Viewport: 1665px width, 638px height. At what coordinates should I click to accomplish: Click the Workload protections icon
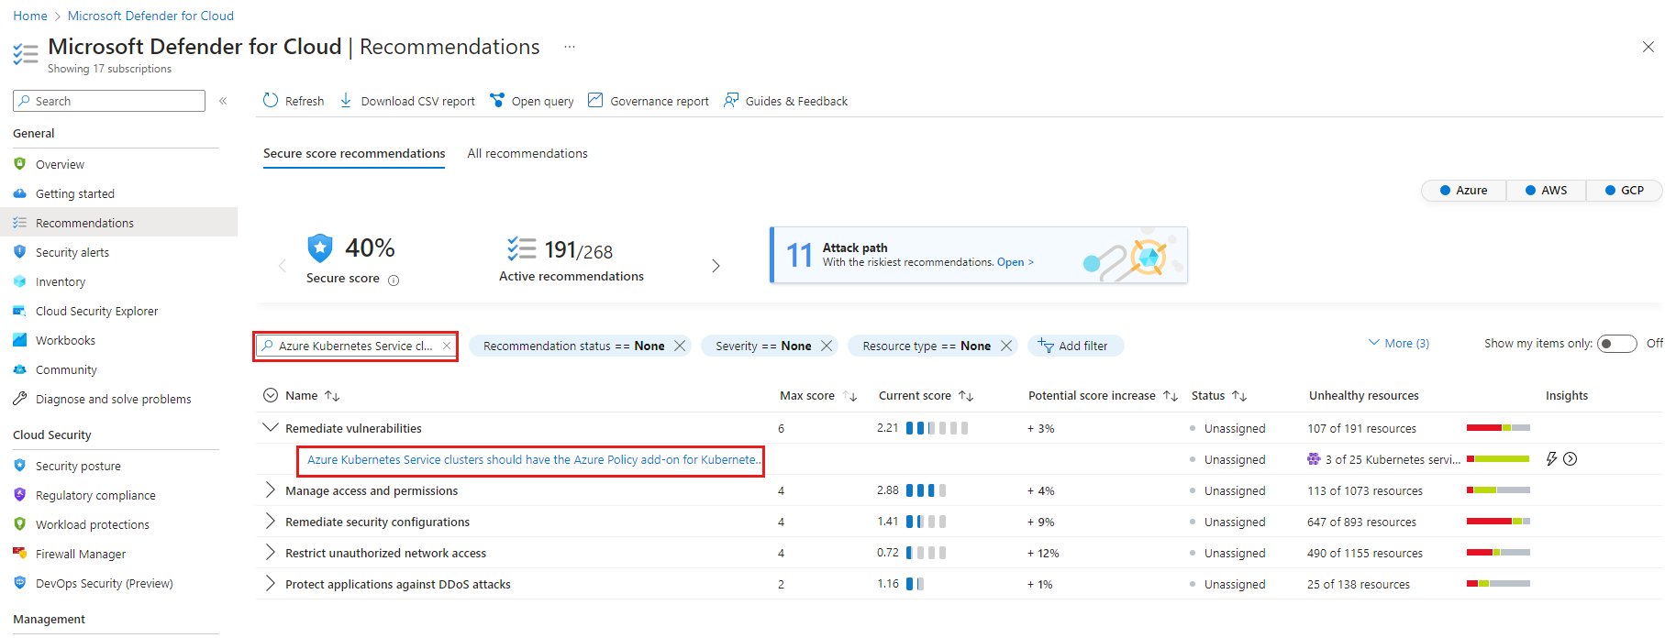(x=20, y=524)
